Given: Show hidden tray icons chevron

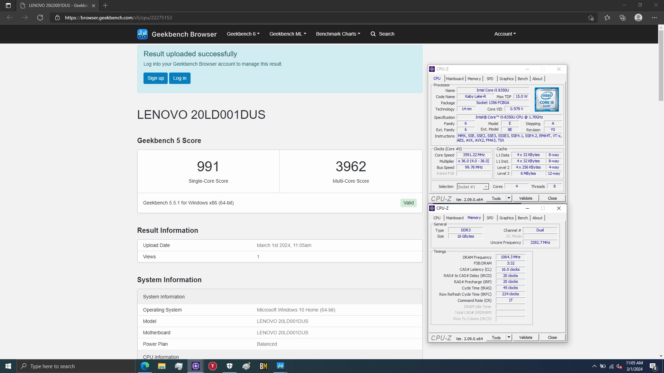Looking at the screenshot, I should (594, 366).
